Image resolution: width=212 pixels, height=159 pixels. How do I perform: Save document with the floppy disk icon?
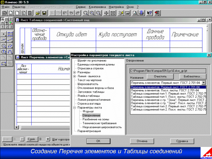(x=44, y=13)
